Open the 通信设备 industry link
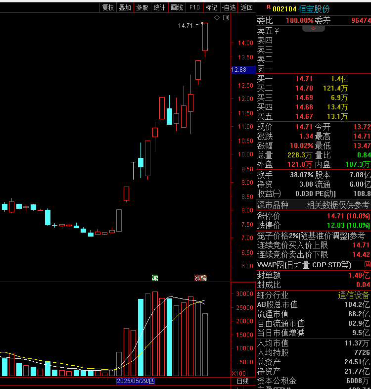The image size is (371, 389). 354,295
